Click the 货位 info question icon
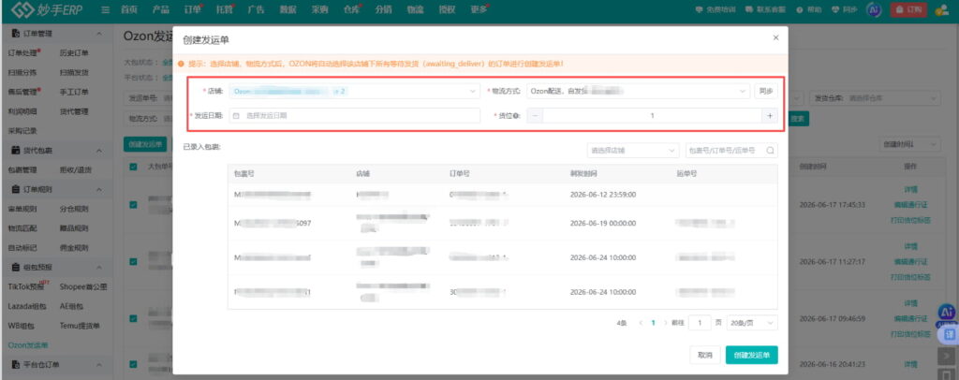This screenshot has height=380, width=959. coord(517,115)
